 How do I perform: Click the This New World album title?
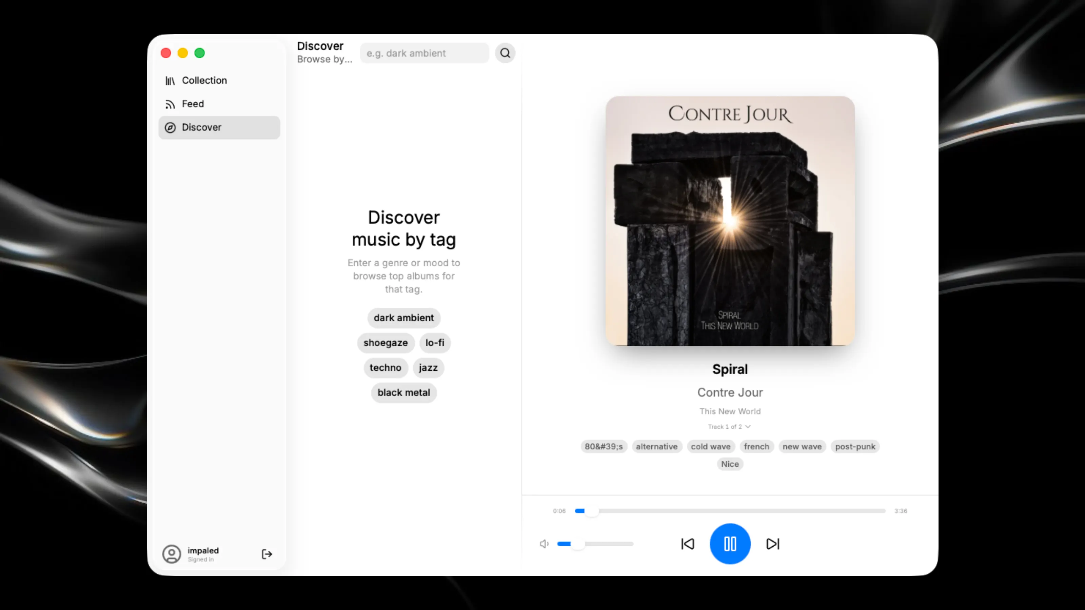(x=730, y=411)
